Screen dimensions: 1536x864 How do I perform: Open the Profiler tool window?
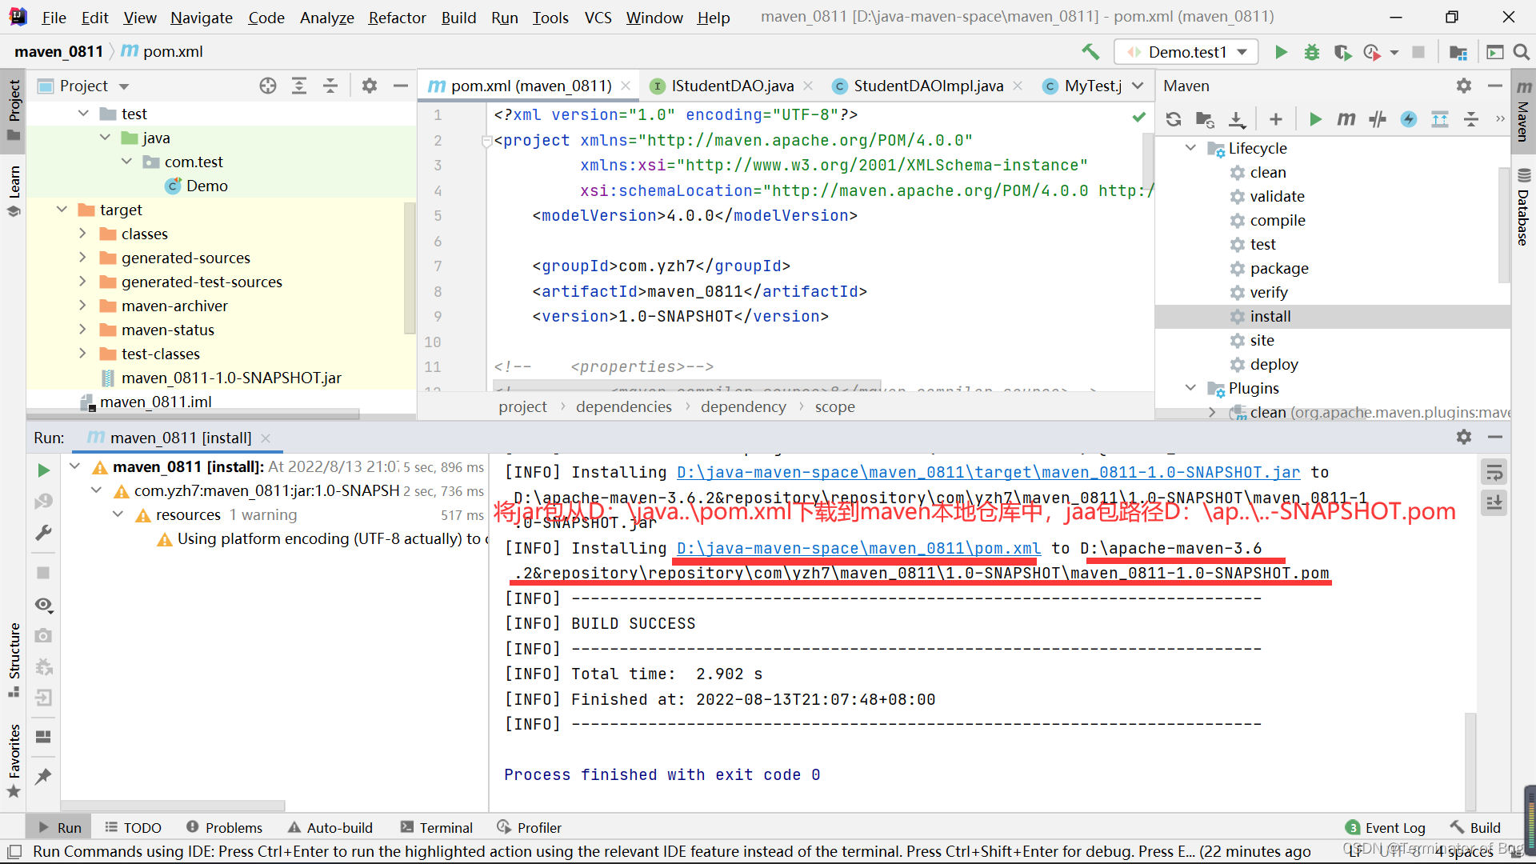[529, 827]
